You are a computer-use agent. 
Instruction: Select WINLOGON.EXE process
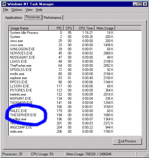(x=62, y=49)
